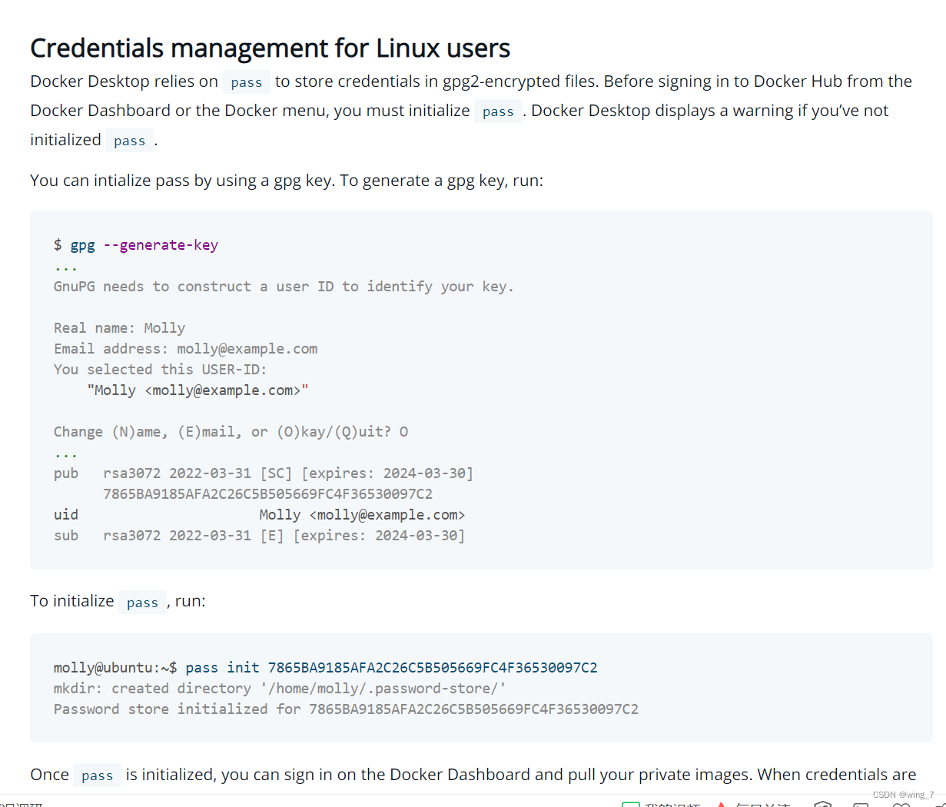Click the "sub rsa3072 2022-03-31 [E]" line
The image size is (946, 807).
coord(259,536)
